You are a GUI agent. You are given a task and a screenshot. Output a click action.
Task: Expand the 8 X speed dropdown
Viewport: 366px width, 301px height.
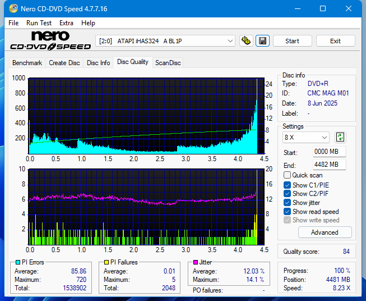click(x=306, y=137)
